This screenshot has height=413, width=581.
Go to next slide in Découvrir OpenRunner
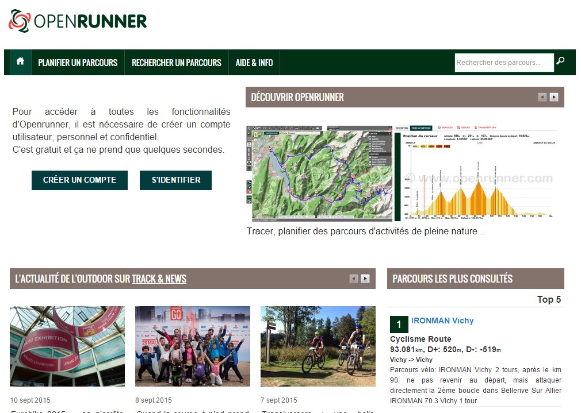click(554, 97)
